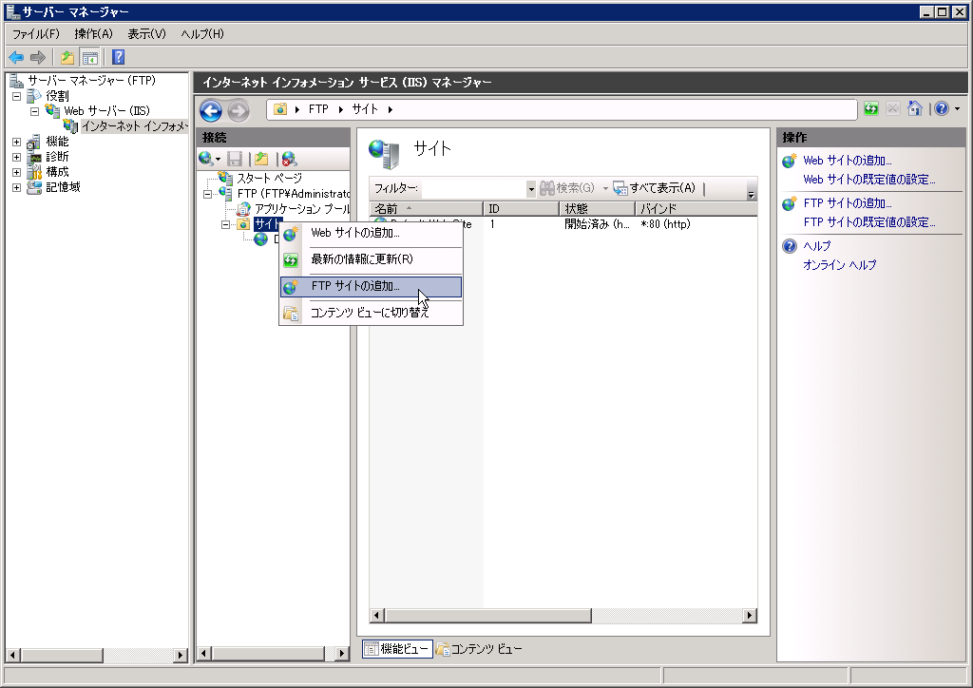Open the ファイル(F) menu
Screen dimensions: 973x688
click(x=36, y=34)
